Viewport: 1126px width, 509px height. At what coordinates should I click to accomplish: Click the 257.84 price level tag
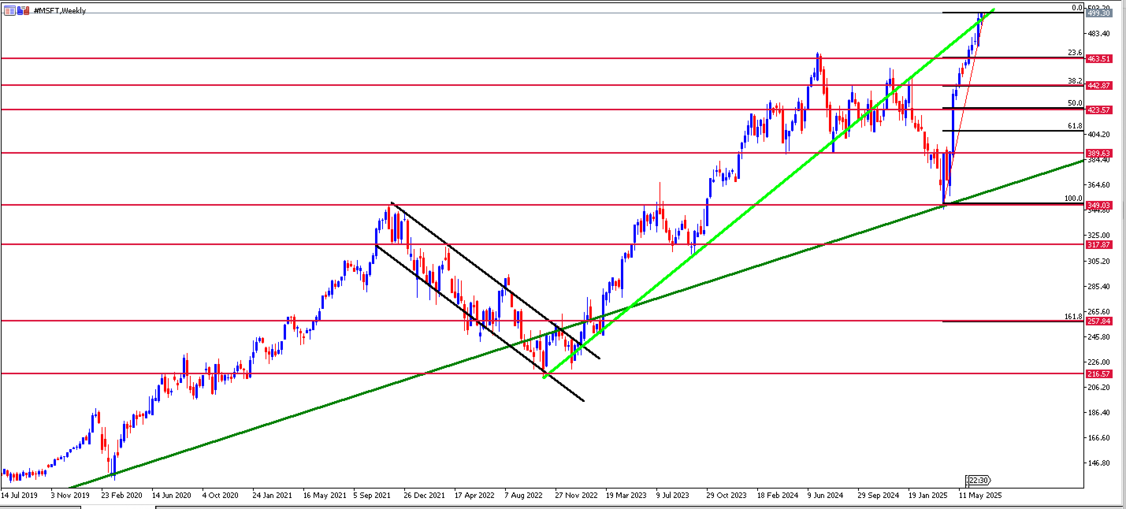pos(1098,321)
